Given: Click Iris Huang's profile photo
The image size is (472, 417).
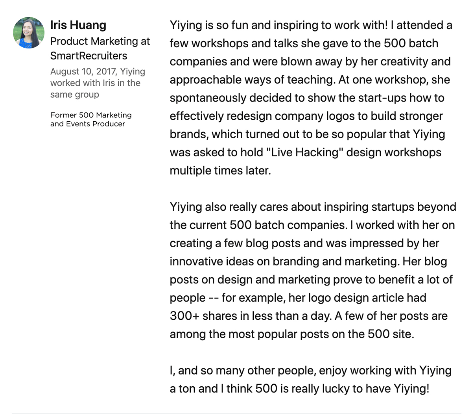Looking at the screenshot, I should click(x=29, y=33).
